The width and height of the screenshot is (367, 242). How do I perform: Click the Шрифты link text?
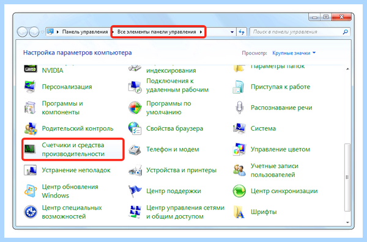pos(264,212)
